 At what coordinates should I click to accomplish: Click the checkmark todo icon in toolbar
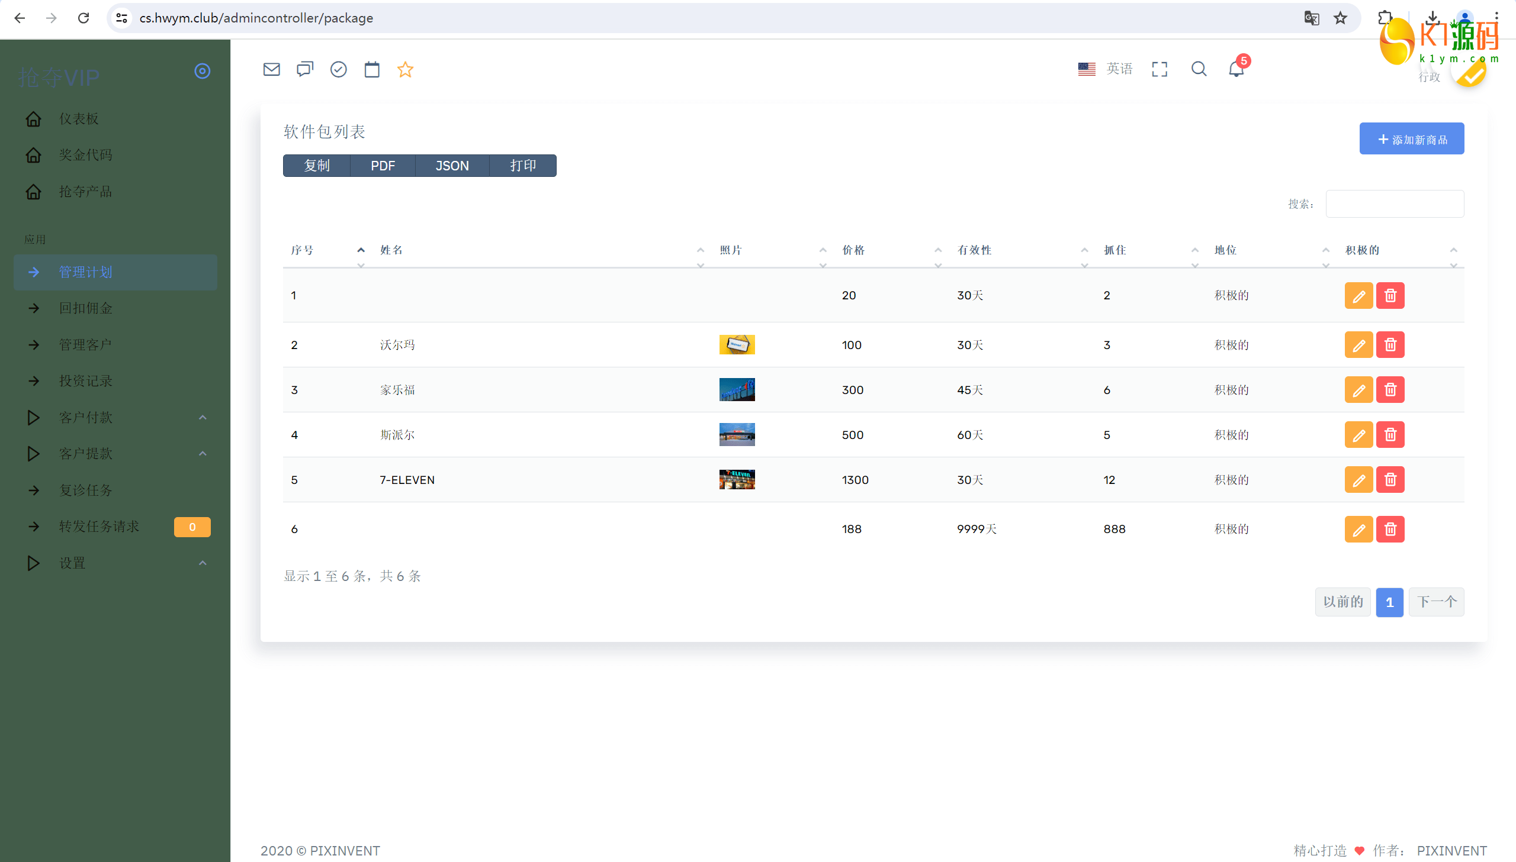click(338, 69)
